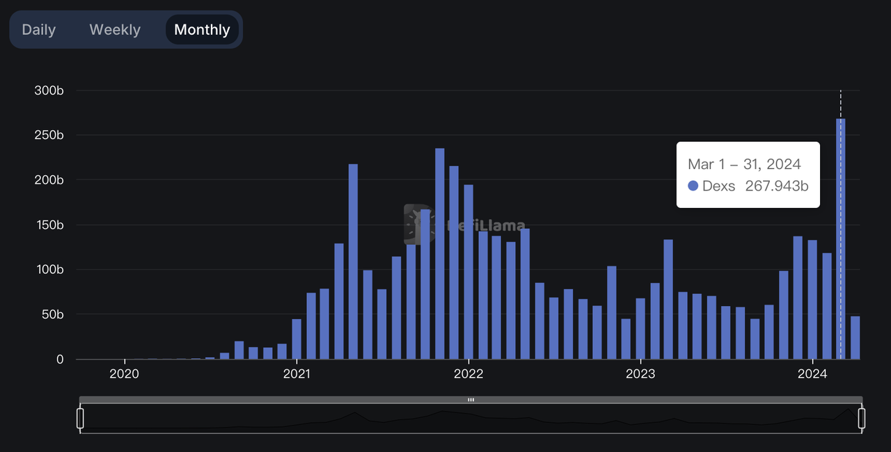Click the right handle of the range slider

[x=862, y=419]
